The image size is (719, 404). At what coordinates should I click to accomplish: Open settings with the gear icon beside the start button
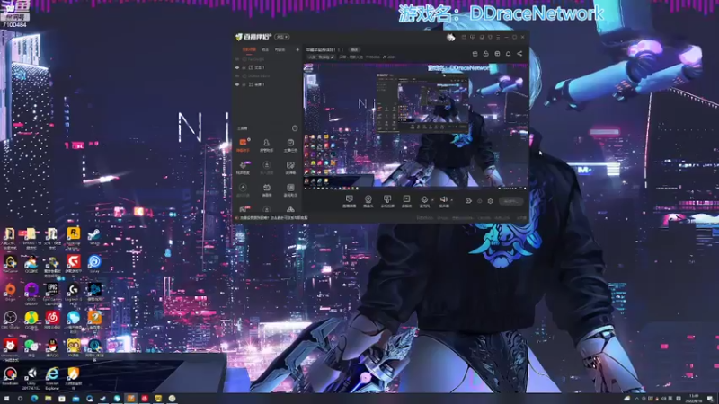coord(490,201)
